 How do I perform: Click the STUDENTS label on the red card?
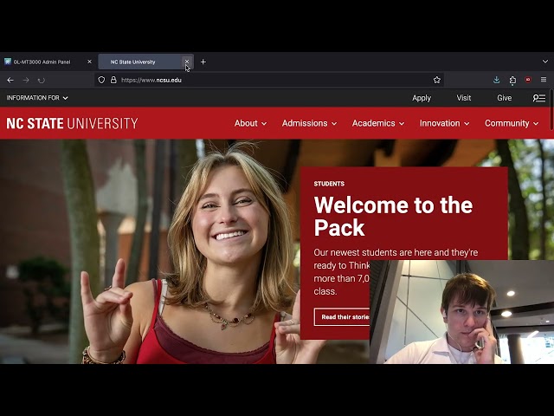coord(329,184)
